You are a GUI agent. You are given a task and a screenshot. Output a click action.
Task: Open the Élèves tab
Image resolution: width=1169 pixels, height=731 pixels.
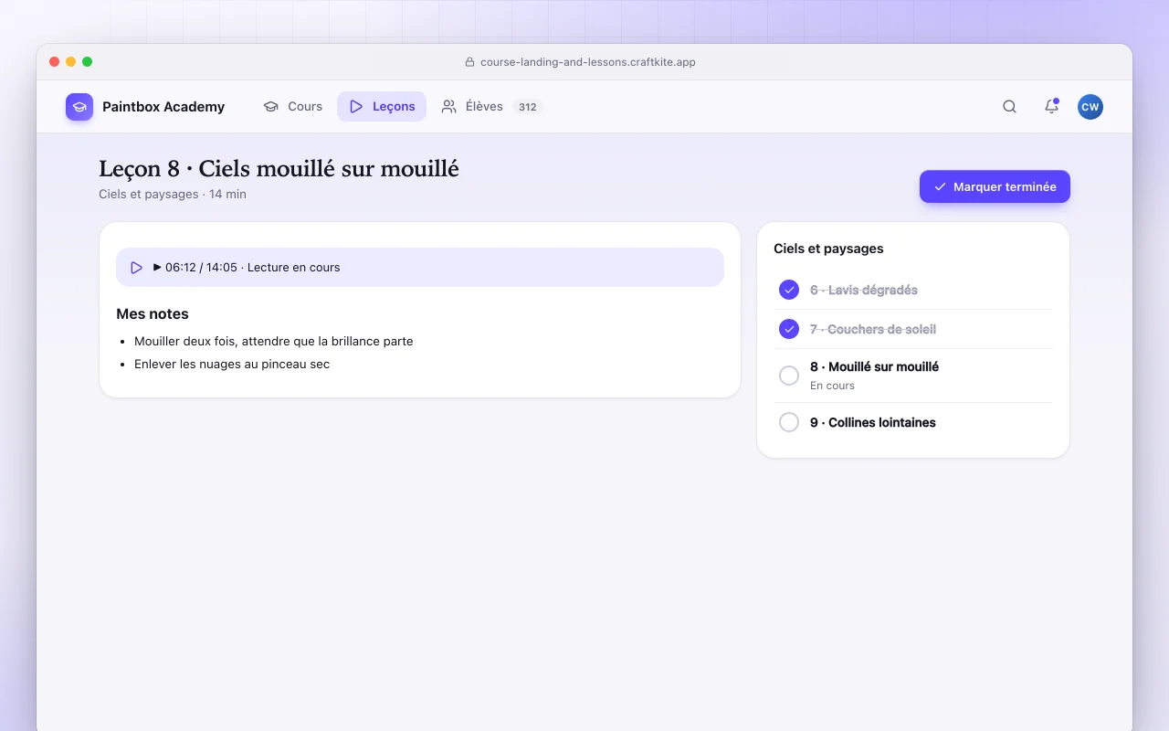(x=491, y=107)
